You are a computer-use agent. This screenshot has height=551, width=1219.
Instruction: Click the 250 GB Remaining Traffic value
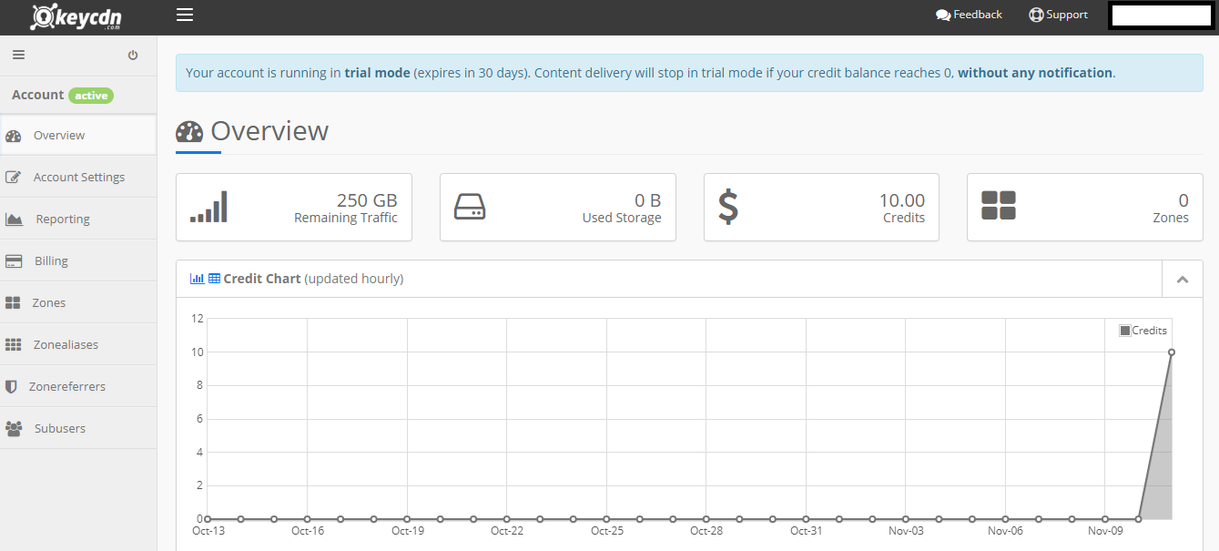[367, 200]
